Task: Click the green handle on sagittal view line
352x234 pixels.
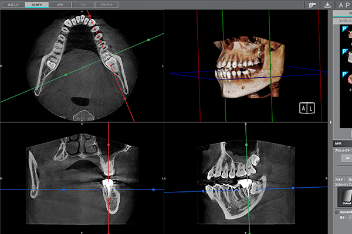Action: [246, 145]
